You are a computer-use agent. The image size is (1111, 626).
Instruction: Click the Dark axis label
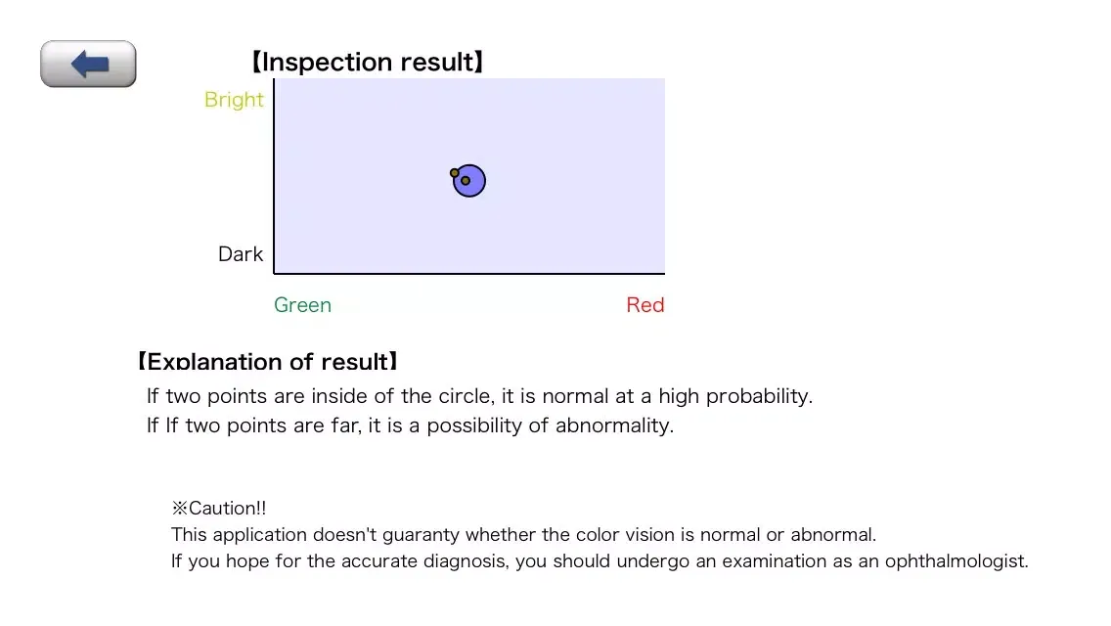tap(241, 253)
